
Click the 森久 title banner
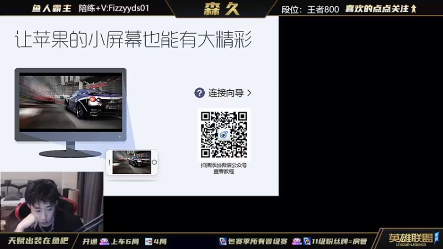click(x=221, y=9)
